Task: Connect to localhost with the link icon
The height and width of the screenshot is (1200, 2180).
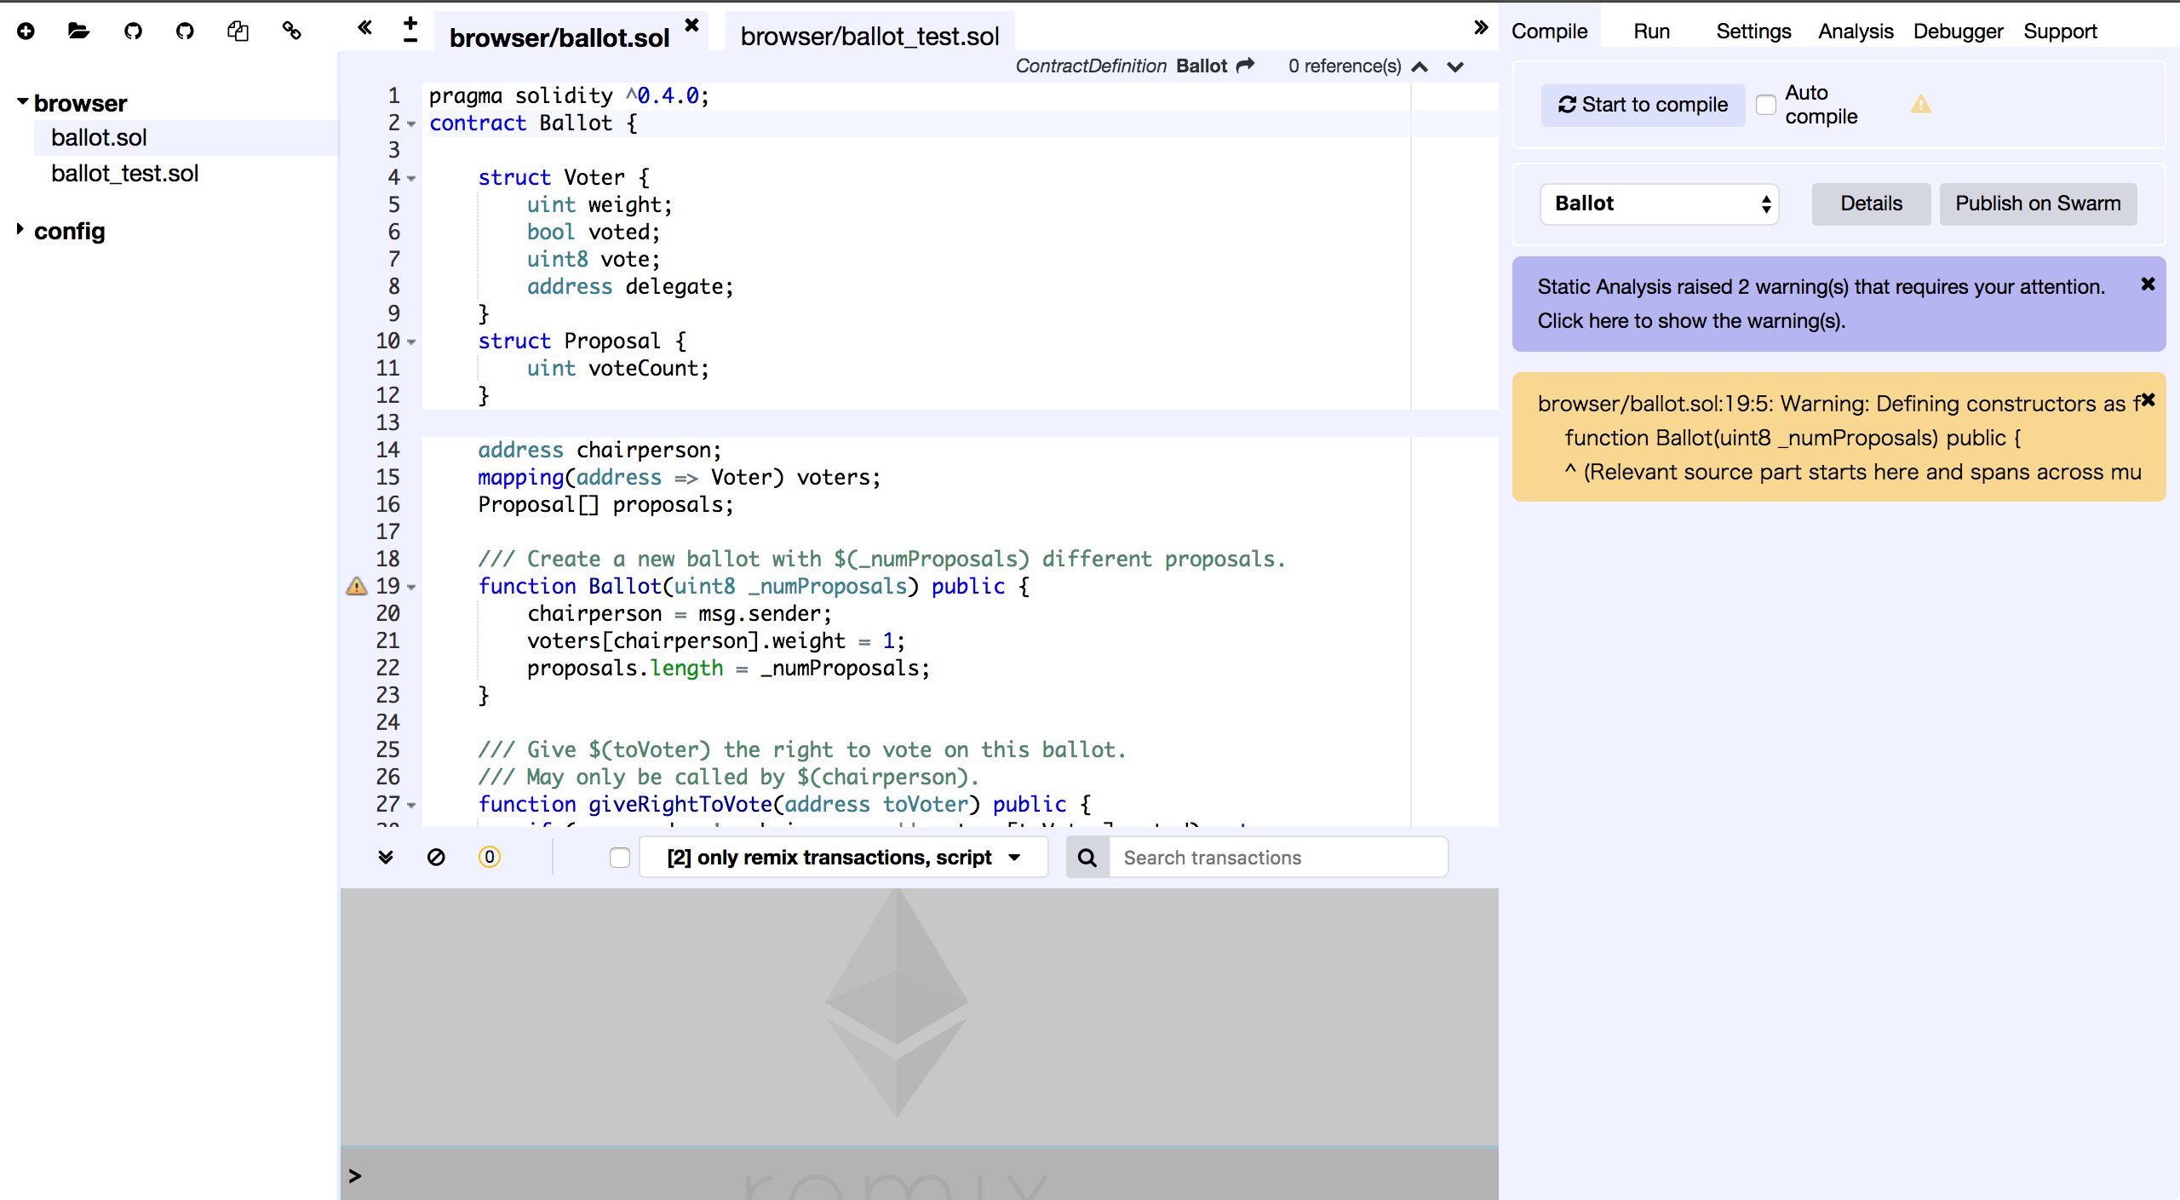Action: pos(292,32)
